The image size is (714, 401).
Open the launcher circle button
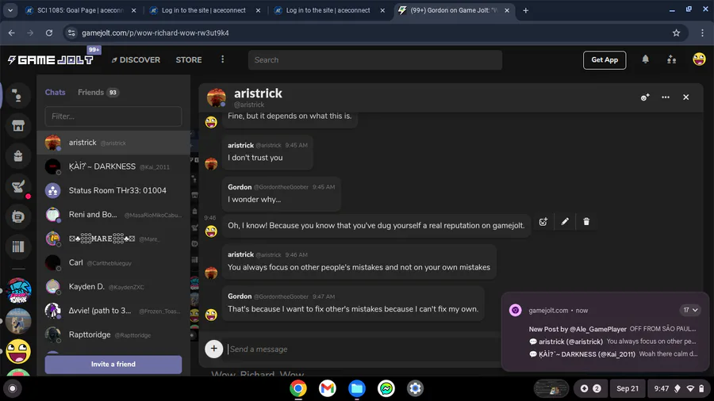coord(12,388)
